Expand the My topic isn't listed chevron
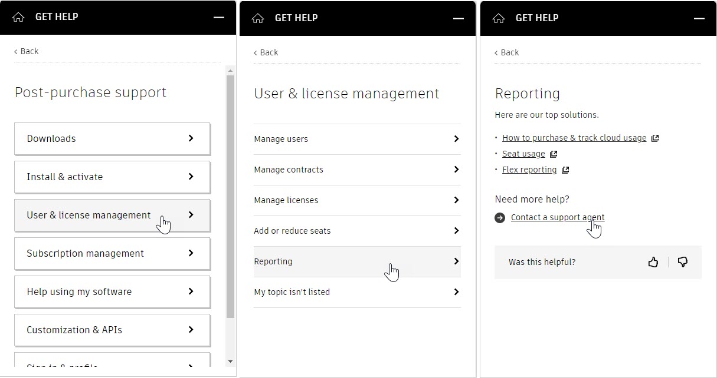 (456, 292)
